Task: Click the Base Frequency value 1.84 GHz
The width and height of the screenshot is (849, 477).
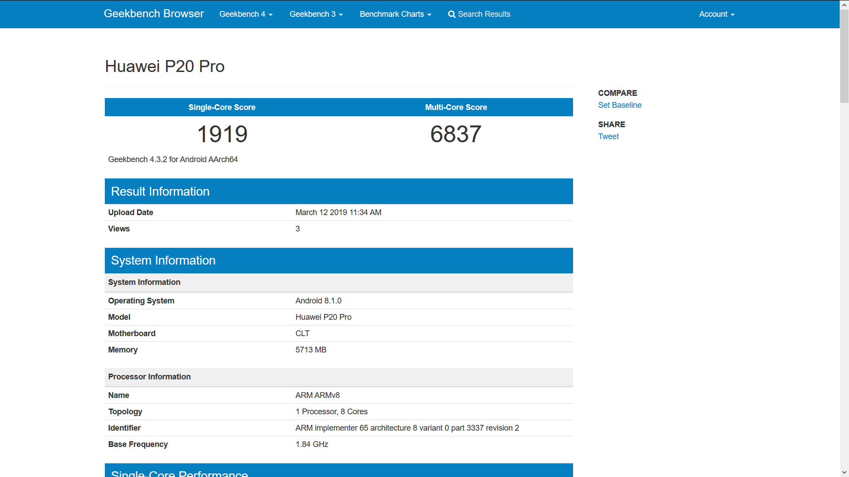Action: [312, 444]
